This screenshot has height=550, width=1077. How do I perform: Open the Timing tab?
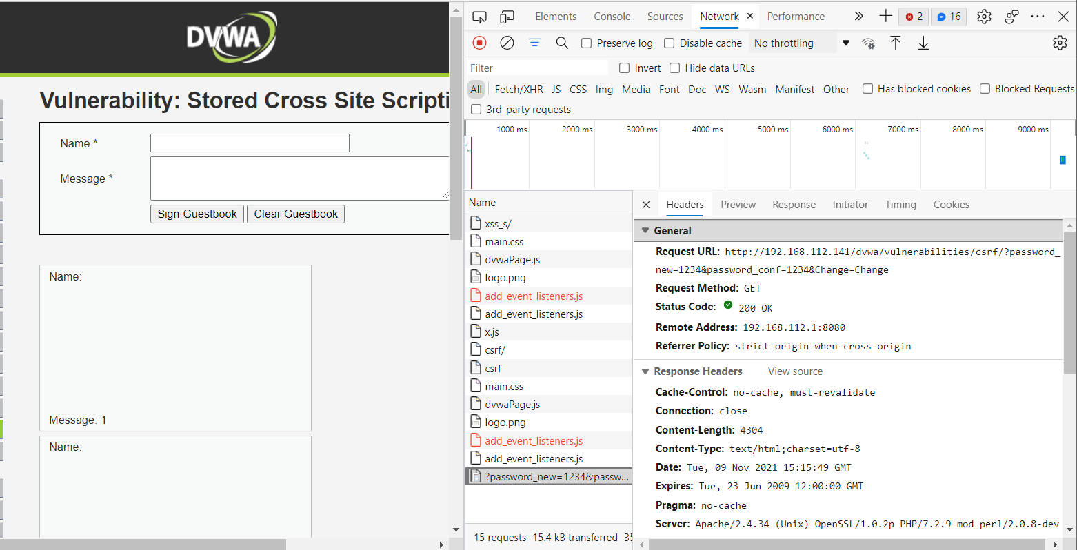point(900,205)
